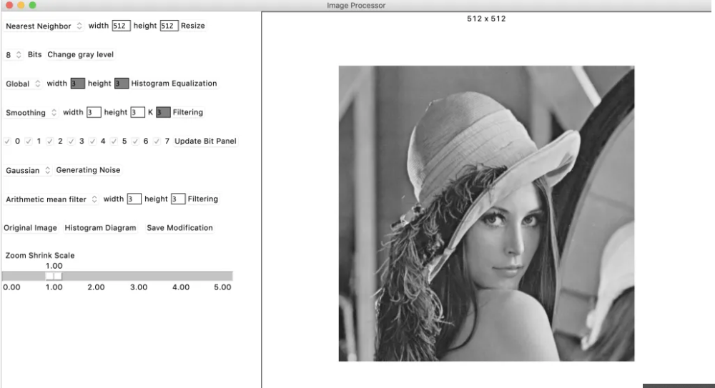Viewport: 715px width, 388px height.
Task: Click the Save Modification button
Action: click(179, 228)
